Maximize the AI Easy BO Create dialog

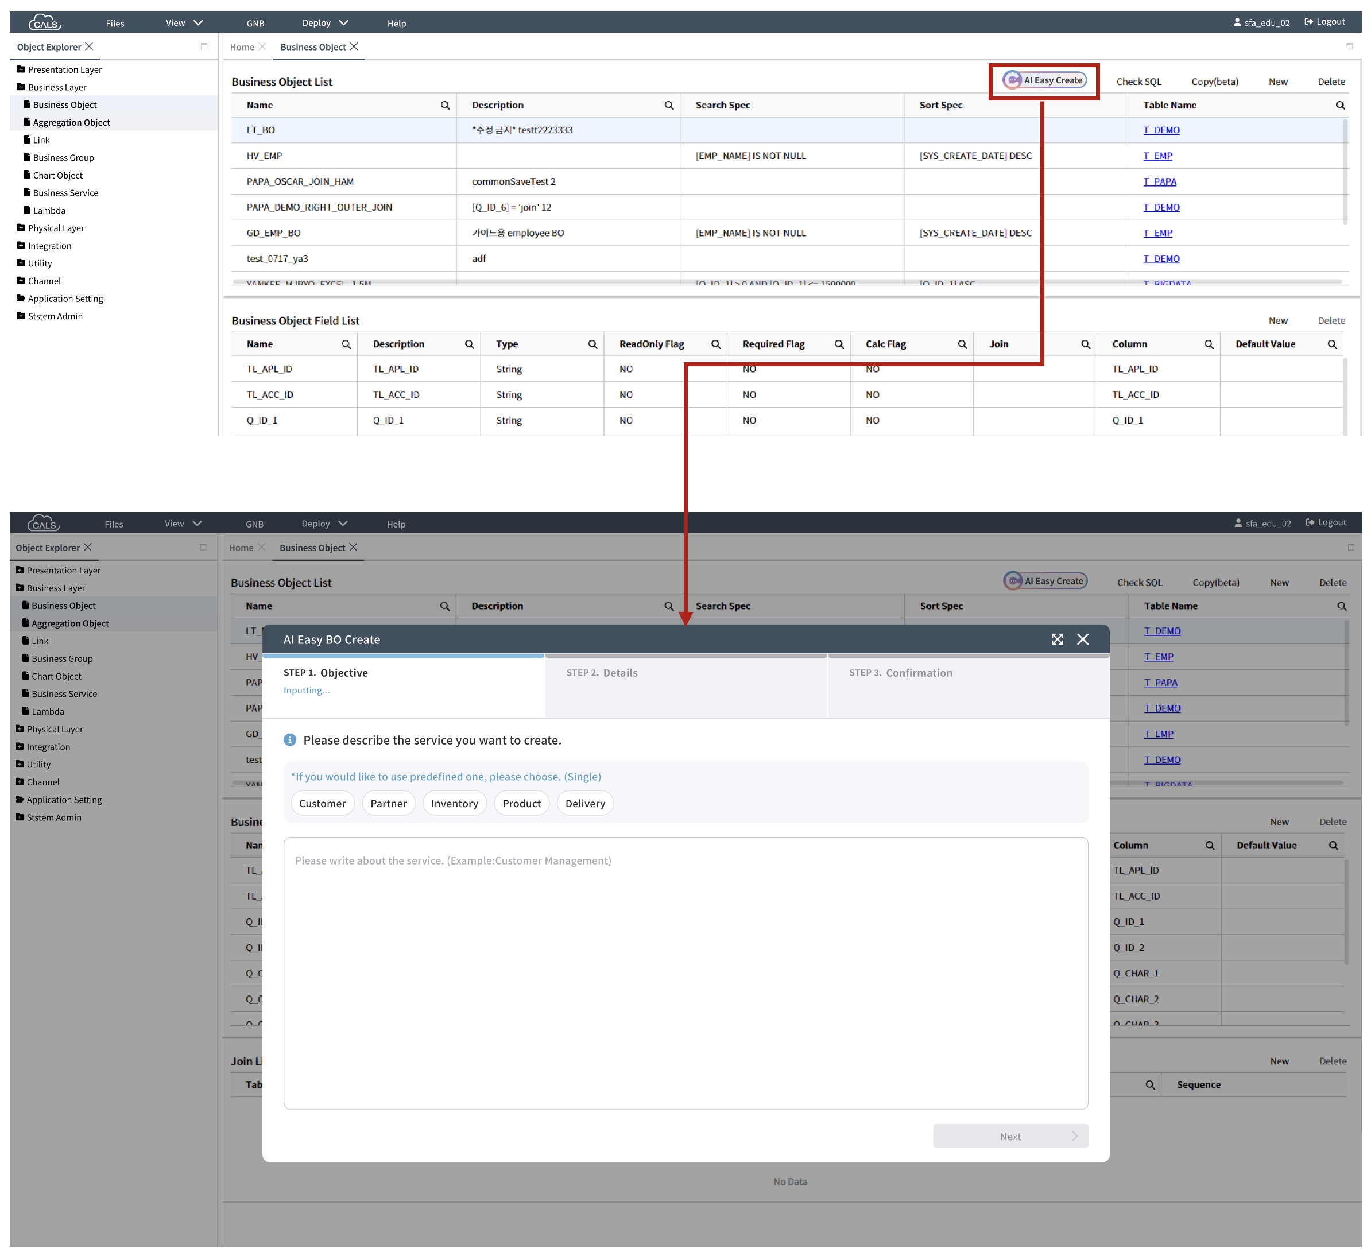point(1057,639)
